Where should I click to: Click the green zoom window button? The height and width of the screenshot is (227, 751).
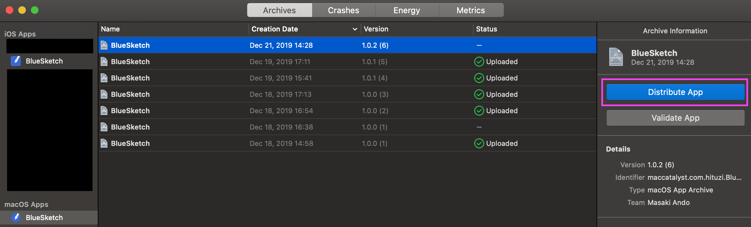tap(35, 10)
